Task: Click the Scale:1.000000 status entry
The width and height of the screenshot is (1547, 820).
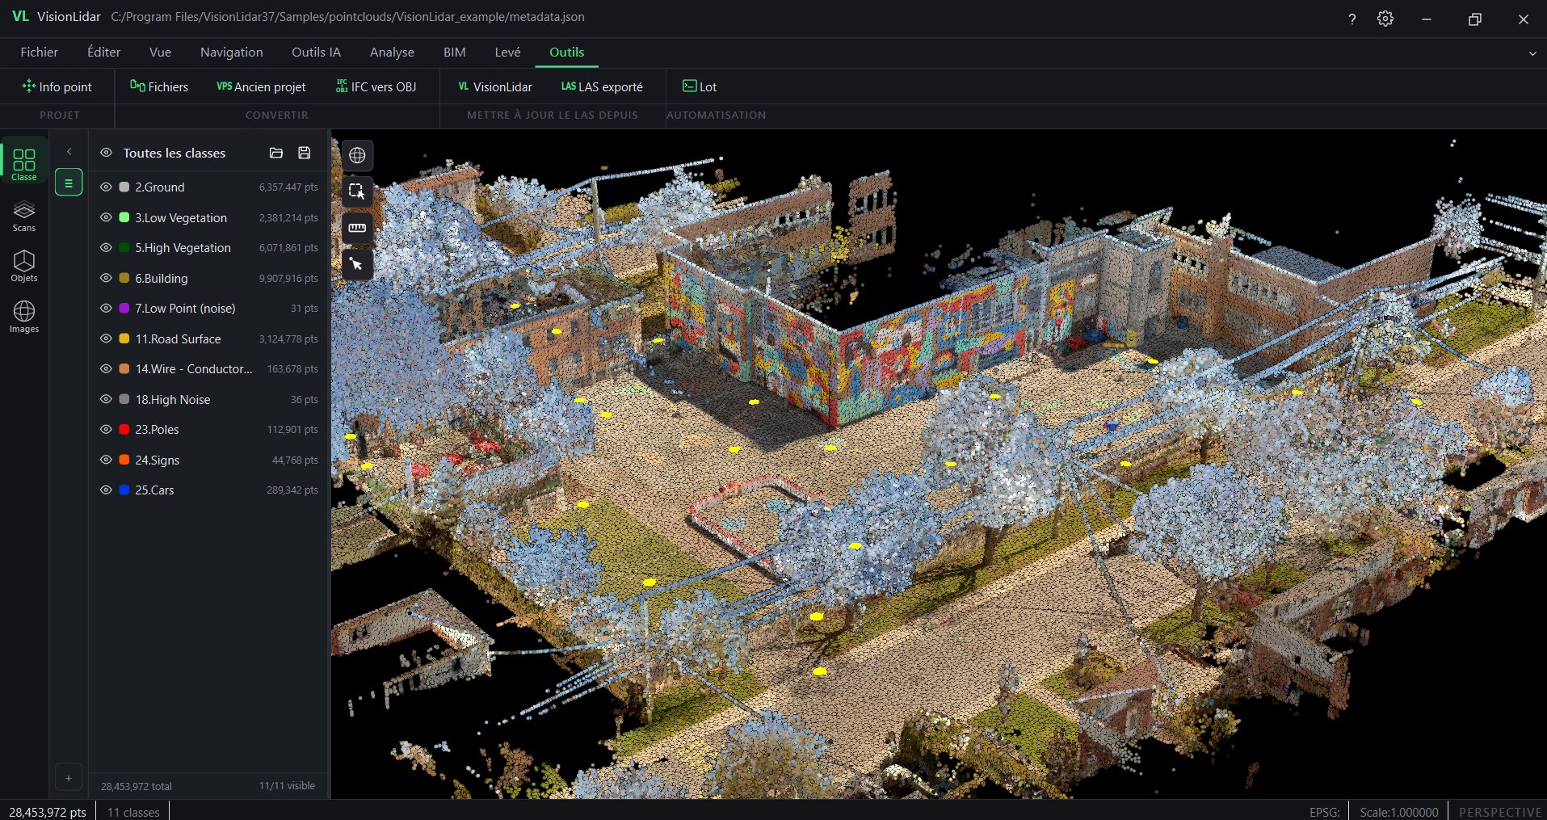Action: point(1398,812)
